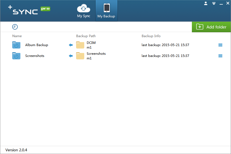Click the Screenshots backup folder icon
This screenshot has height=154, width=231.
[16, 56]
